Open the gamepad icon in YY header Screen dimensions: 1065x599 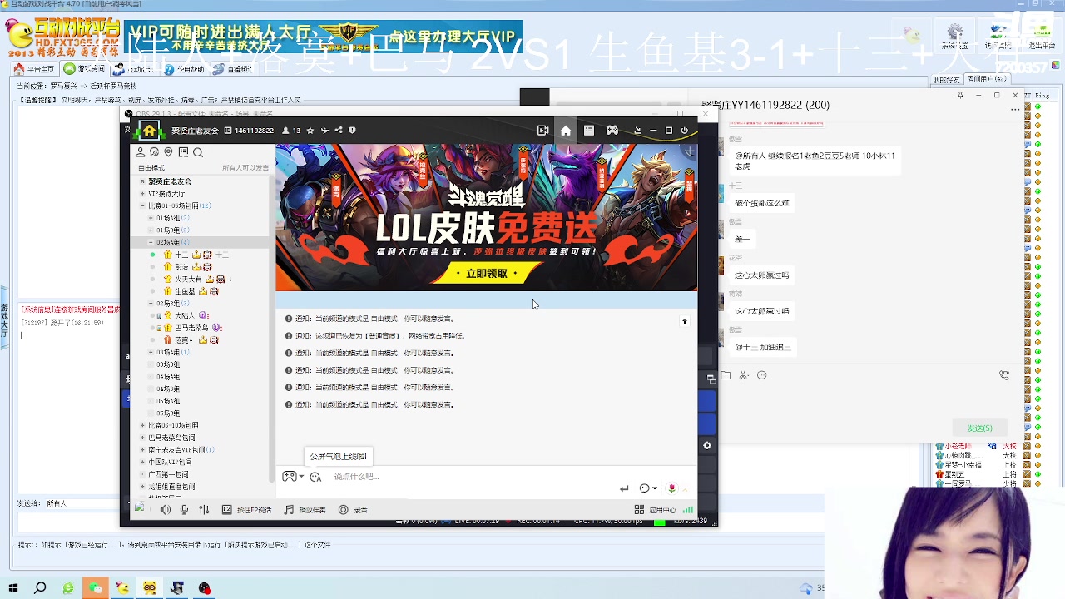coord(612,131)
